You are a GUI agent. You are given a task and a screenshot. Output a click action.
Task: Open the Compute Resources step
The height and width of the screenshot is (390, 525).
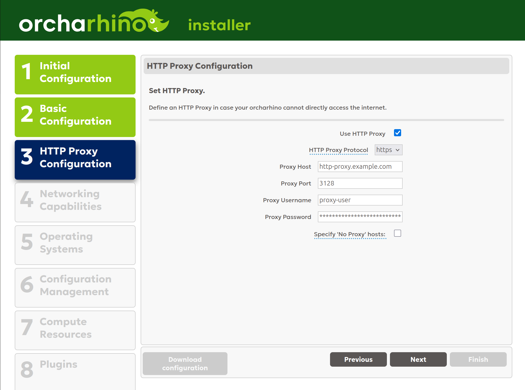(x=75, y=330)
